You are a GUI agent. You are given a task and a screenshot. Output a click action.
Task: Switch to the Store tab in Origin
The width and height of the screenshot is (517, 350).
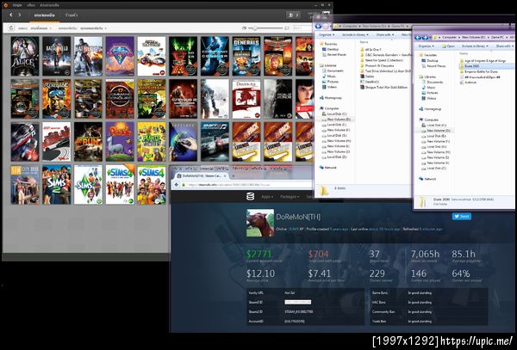click(x=72, y=15)
